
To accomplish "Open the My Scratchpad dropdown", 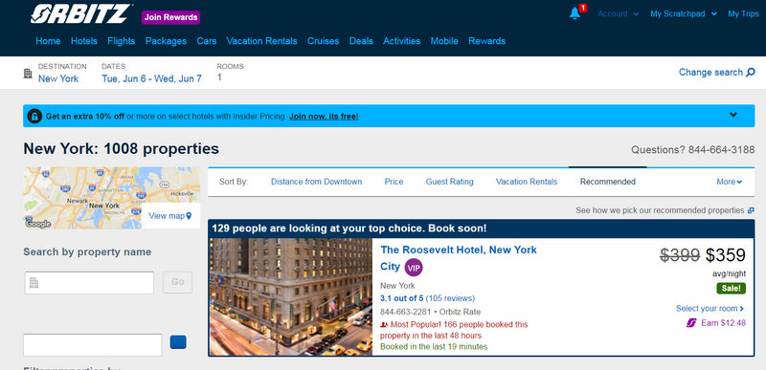I will pos(684,13).
